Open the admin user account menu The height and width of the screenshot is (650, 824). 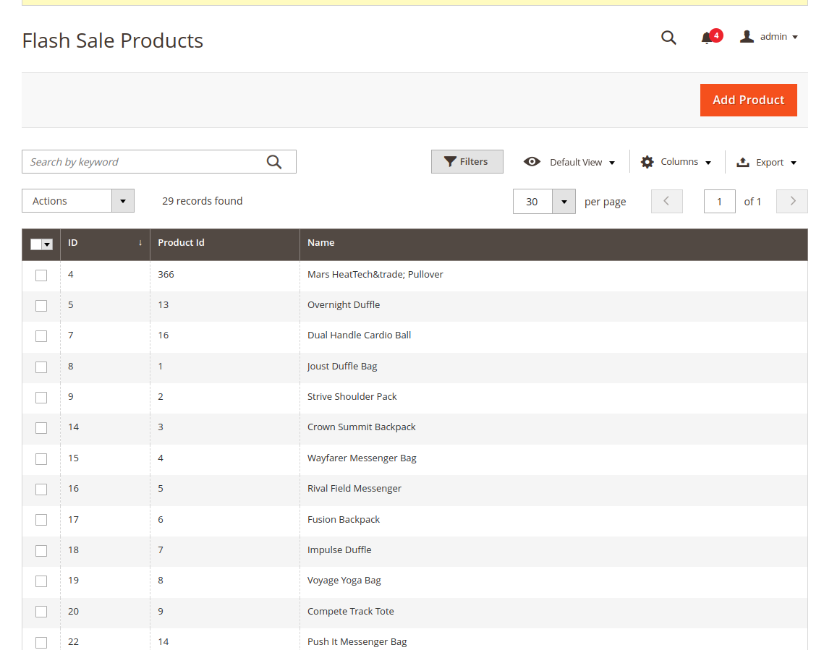click(769, 37)
